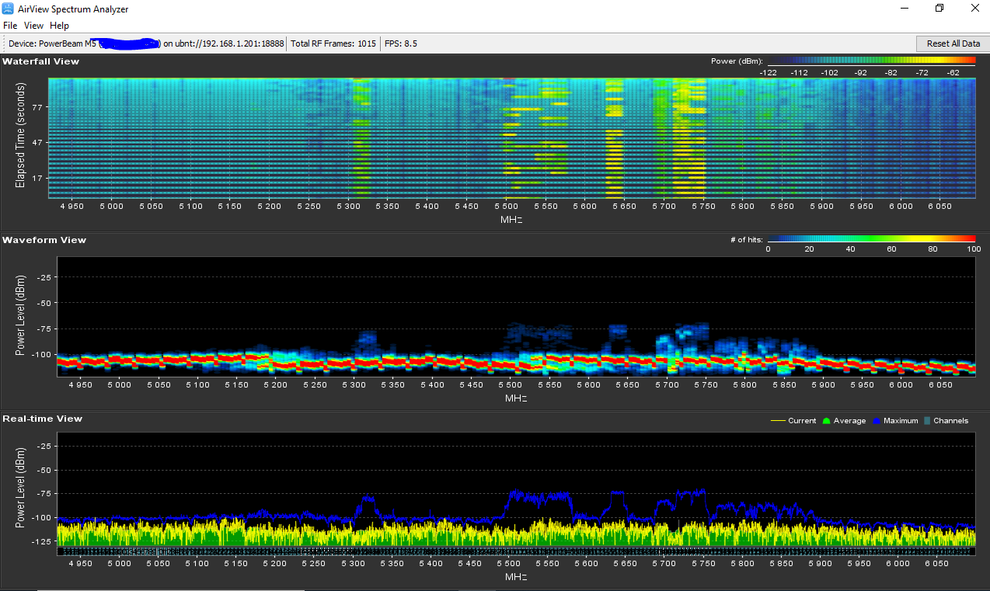Open the Help menu
990x591 pixels.
60,26
